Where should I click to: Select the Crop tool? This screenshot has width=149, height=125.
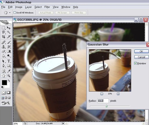pos(3,37)
